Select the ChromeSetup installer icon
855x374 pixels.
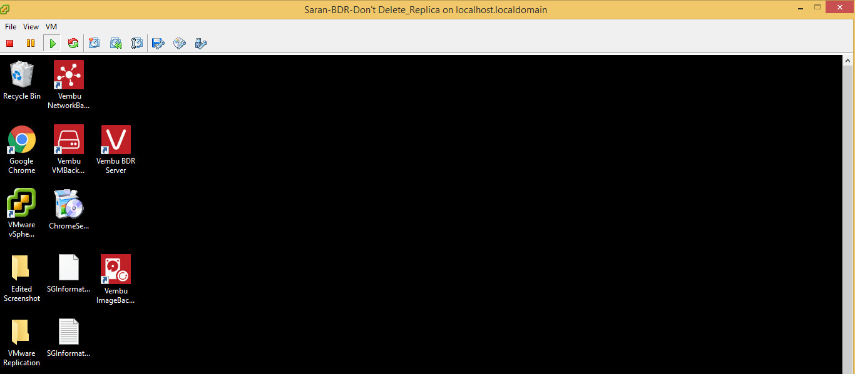click(69, 210)
